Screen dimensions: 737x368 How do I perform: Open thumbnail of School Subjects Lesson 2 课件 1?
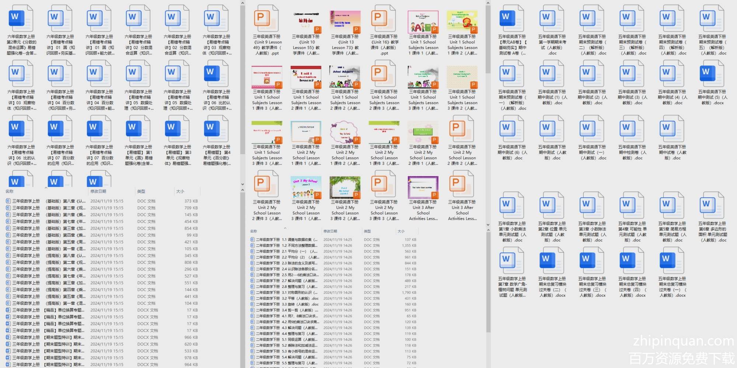(306, 77)
